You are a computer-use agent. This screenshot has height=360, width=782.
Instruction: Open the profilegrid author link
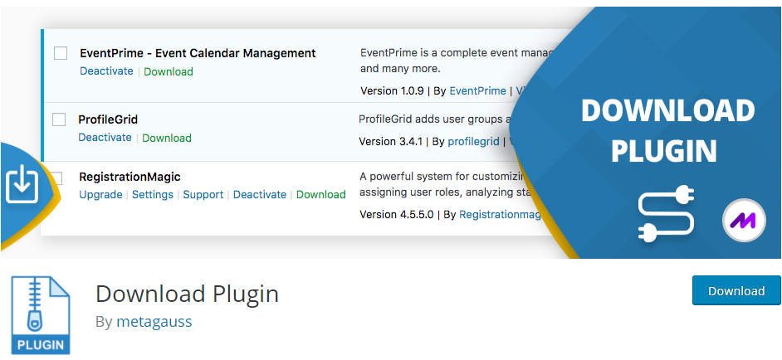click(x=473, y=142)
